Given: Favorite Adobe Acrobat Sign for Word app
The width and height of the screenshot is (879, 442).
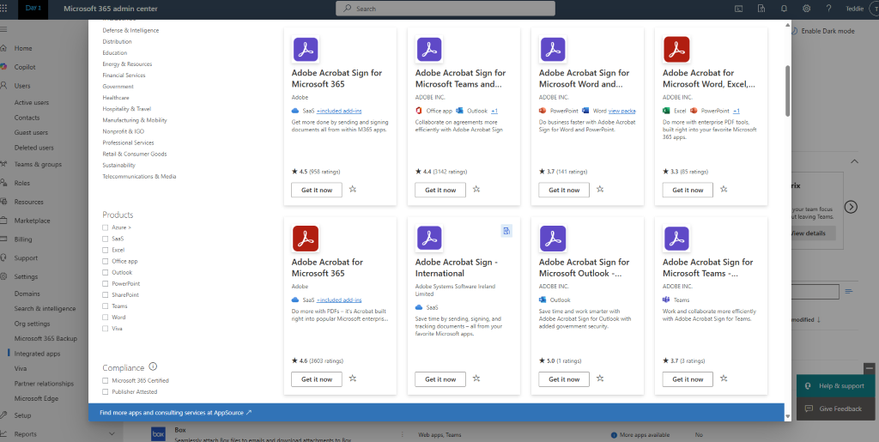Looking at the screenshot, I should (x=600, y=190).
